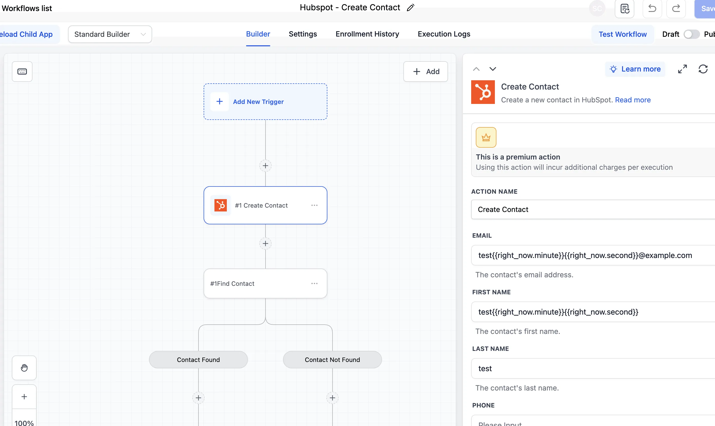Open the Execution Logs tab

pos(444,34)
